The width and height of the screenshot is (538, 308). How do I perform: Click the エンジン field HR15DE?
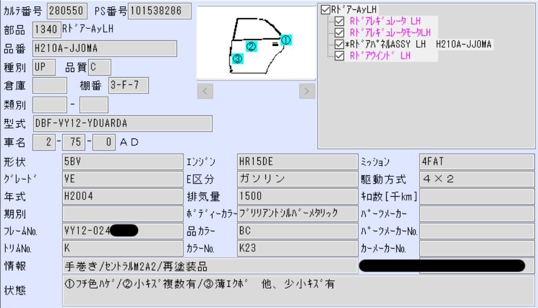coord(297,162)
